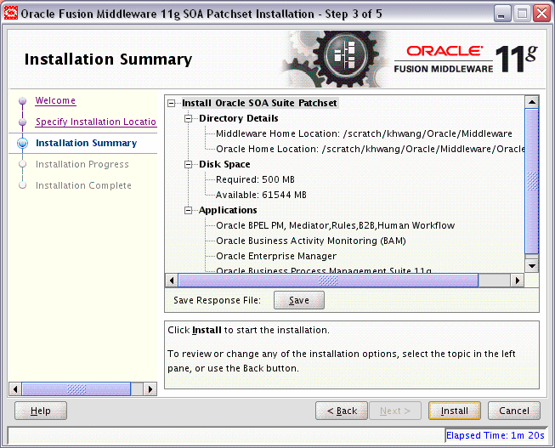Select Oracle Enterprise Manager row

[276, 256]
